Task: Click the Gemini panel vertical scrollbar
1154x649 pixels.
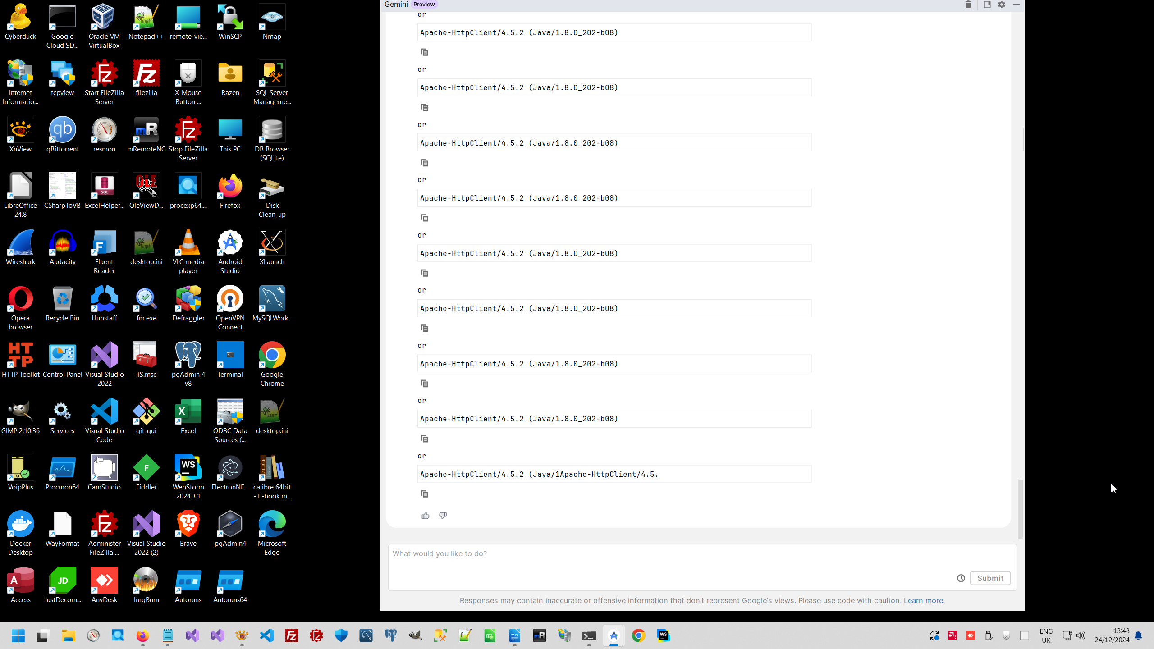Action: [1020, 508]
